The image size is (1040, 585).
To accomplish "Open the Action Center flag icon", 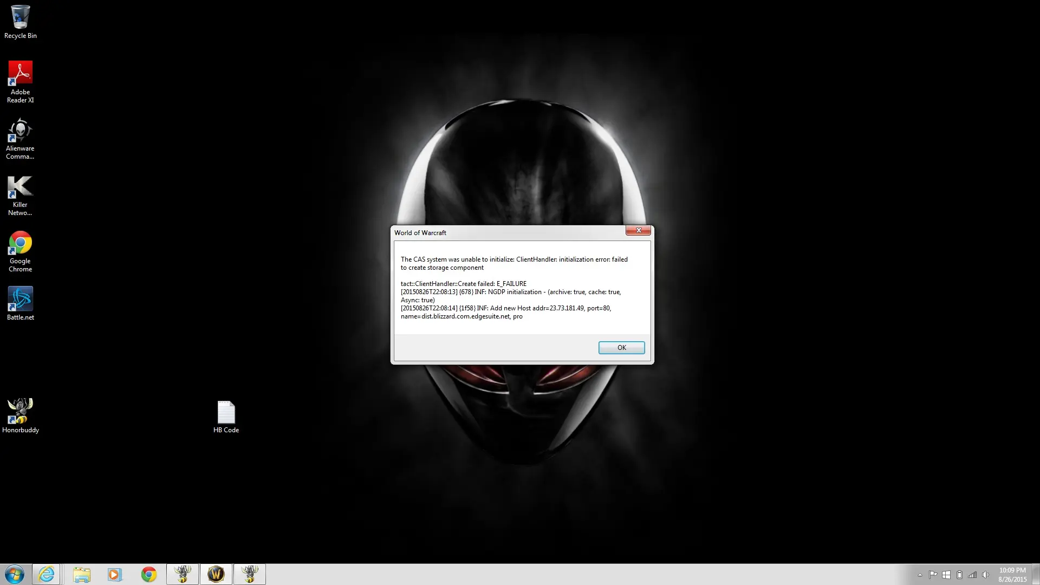I will click(x=933, y=575).
